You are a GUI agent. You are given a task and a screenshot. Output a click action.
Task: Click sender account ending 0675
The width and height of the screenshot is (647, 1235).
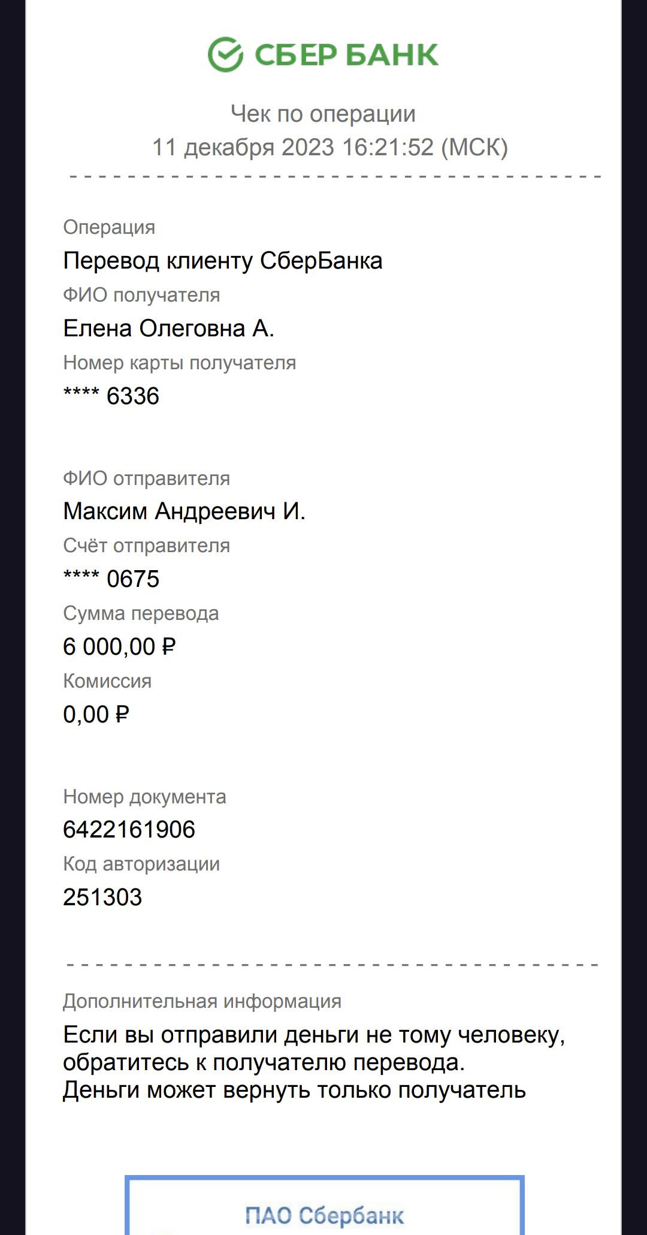tap(111, 579)
